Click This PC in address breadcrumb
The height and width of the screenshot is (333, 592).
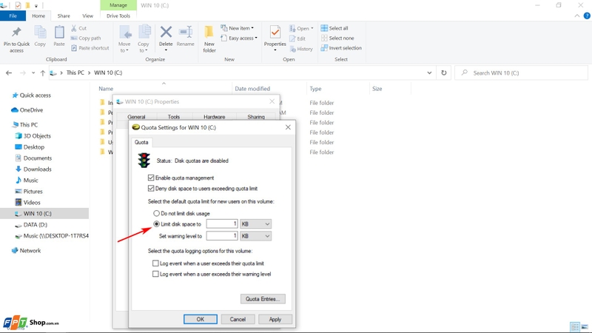pyautogui.click(x=75, y=73)
